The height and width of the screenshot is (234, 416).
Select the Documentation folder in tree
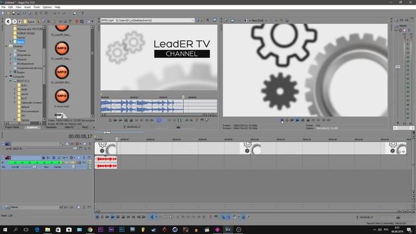point(30,111)
